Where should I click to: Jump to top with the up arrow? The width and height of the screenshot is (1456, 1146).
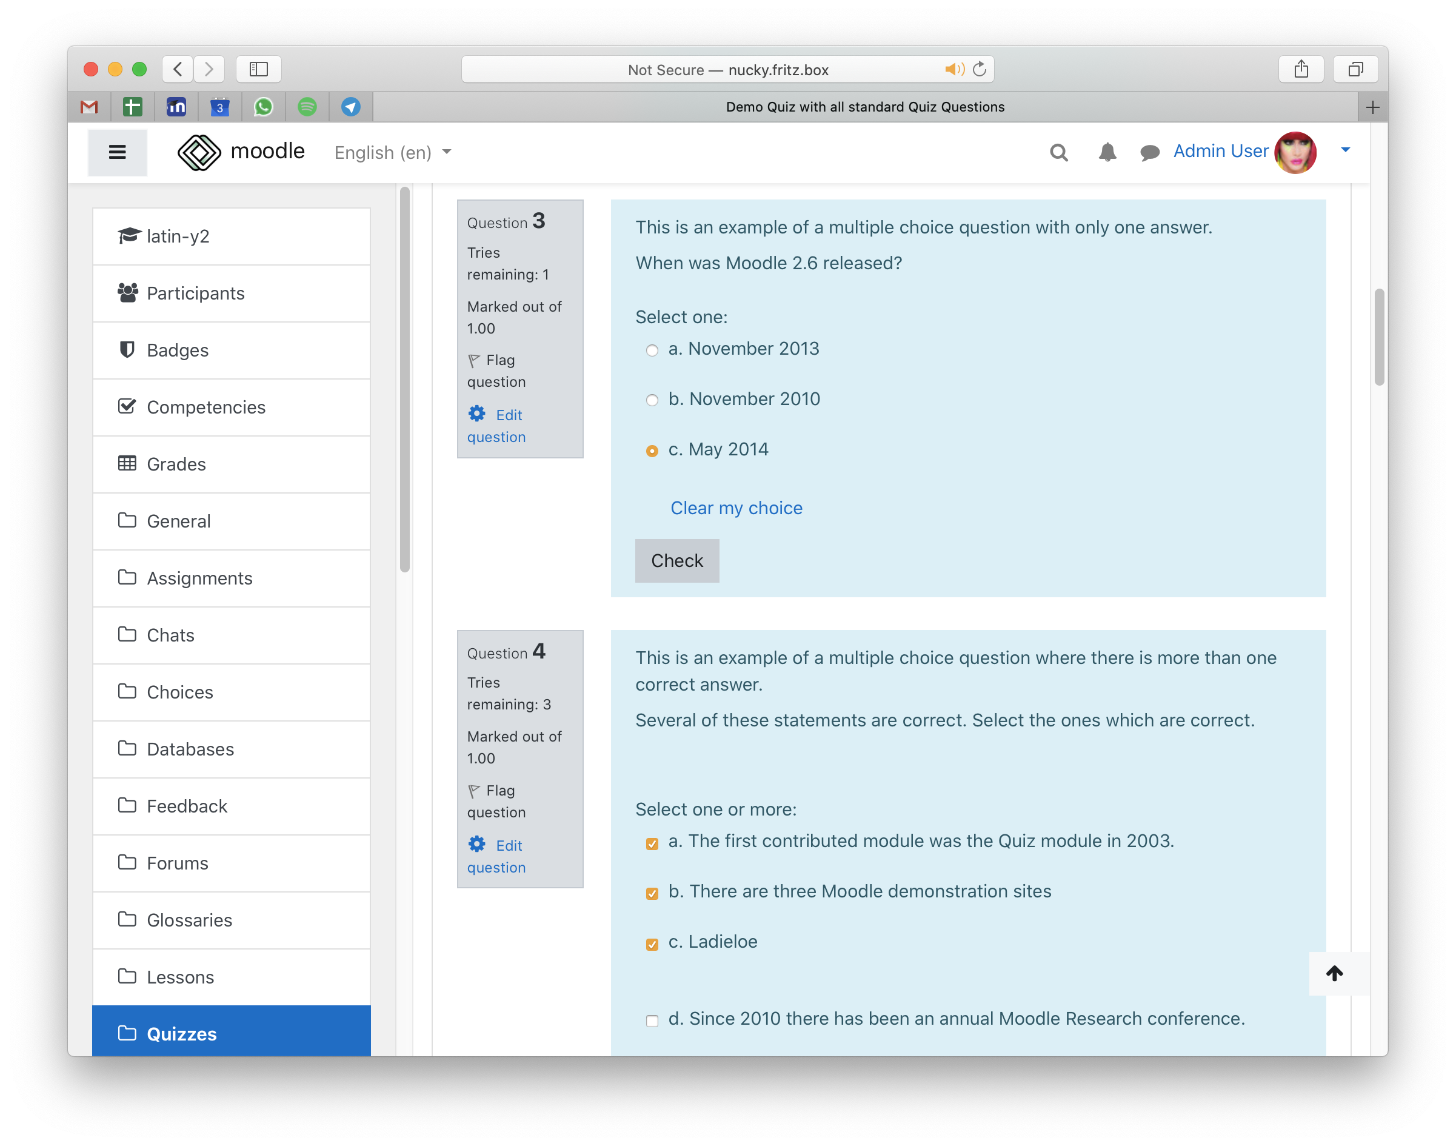point(1334,974)
